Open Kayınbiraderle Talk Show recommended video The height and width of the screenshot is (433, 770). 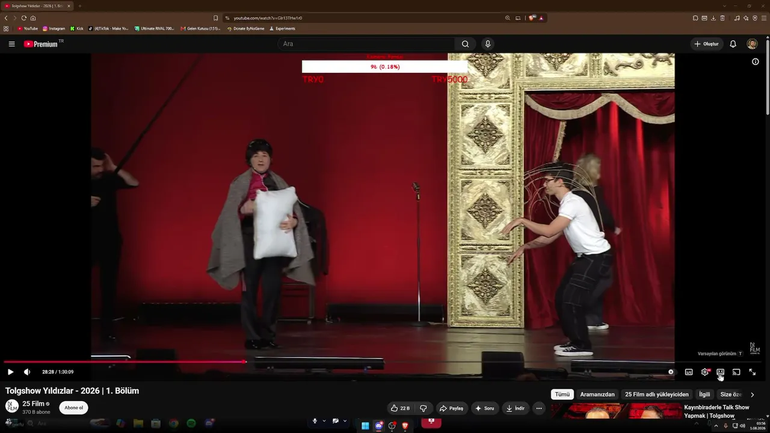(716, 411)
